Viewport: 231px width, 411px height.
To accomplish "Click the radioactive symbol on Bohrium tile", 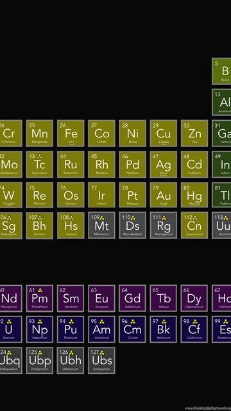I will 40,218.
